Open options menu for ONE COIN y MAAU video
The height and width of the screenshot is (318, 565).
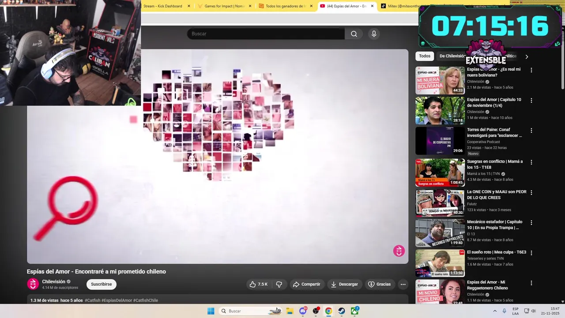531,193
